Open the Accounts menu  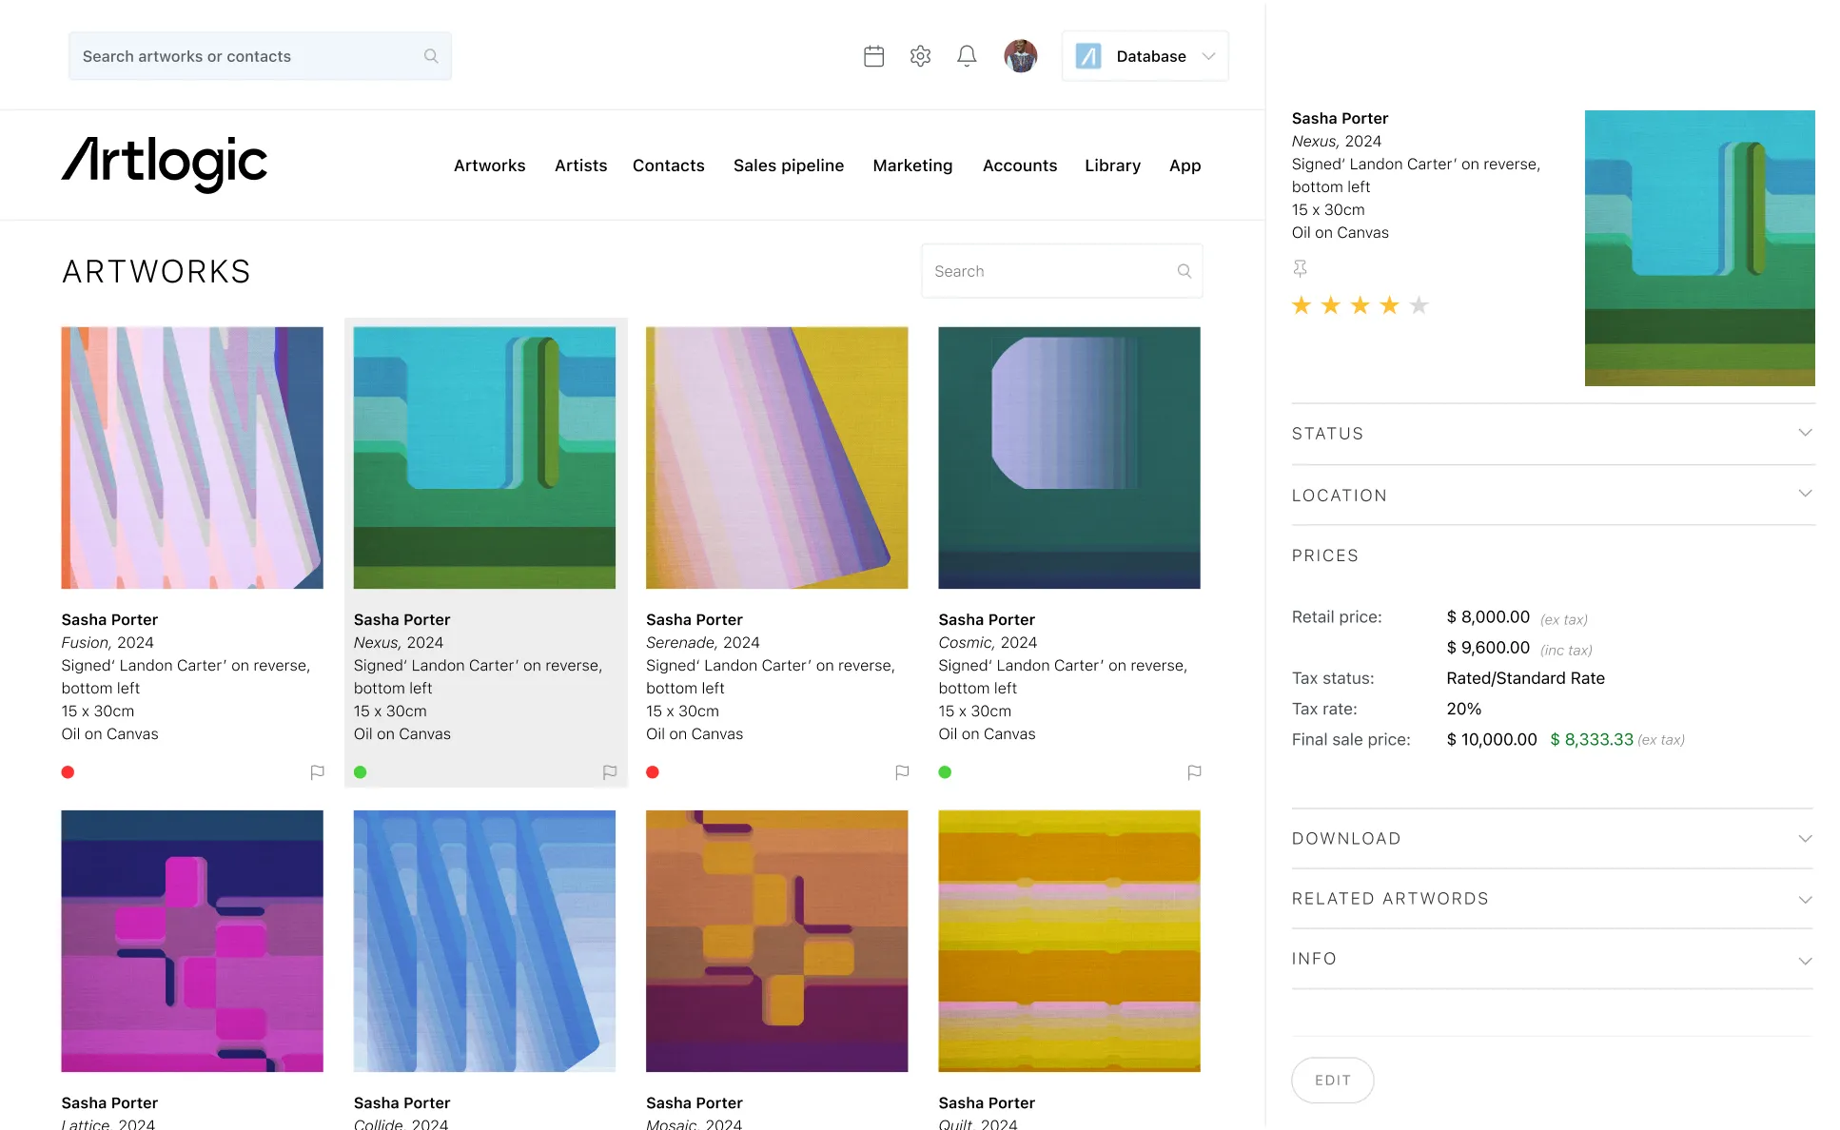click(x=1020, y=166)
